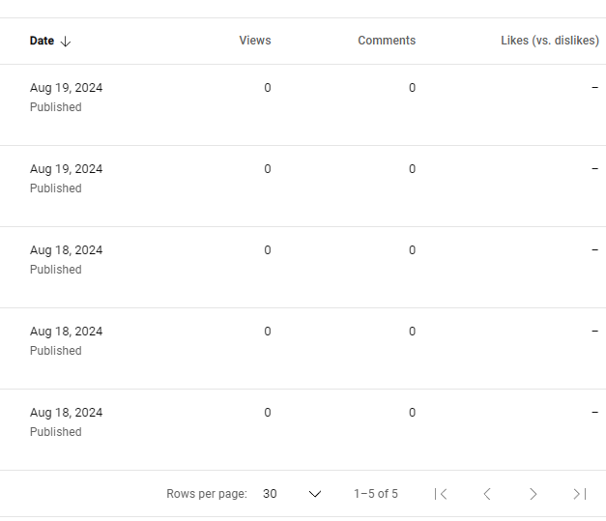
Task: Open the comments count in the second row
Action: [412, 169]
